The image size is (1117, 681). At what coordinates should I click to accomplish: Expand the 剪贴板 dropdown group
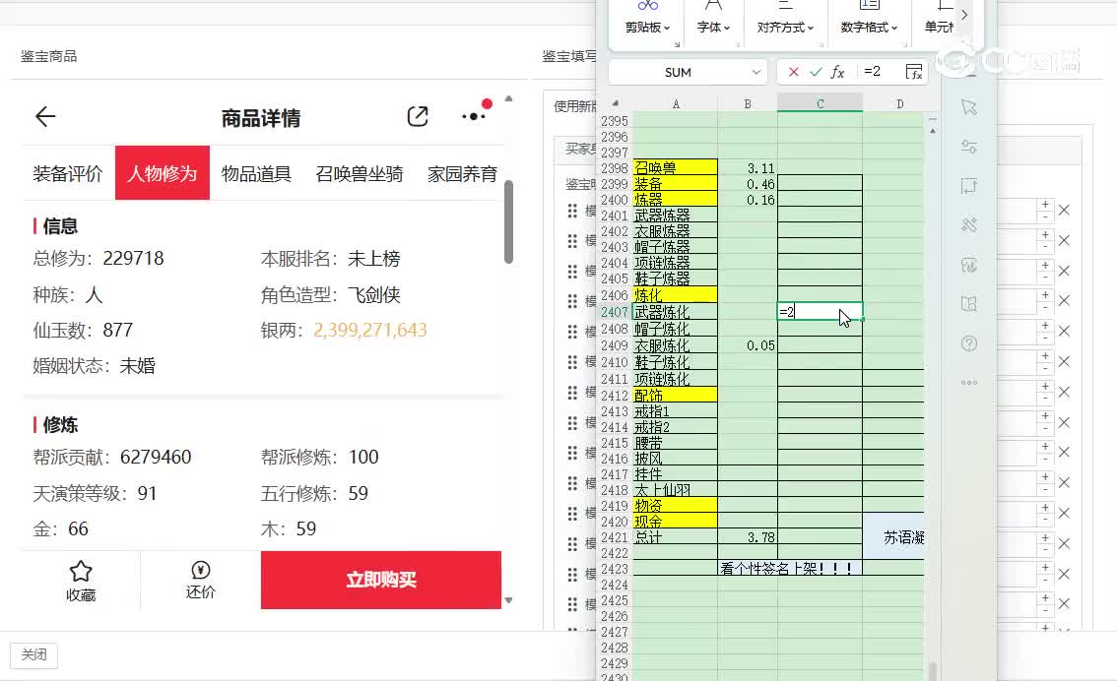click(648, 28)
